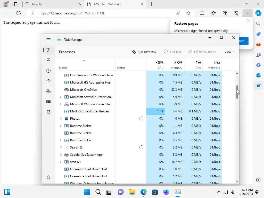This screenshot has width=264, height=198.
Task: Open Edge tab actions menu icon
Action: tap(15, 4)
